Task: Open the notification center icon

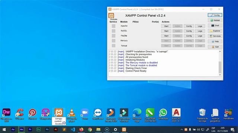Action: click(x=232, y=130)
